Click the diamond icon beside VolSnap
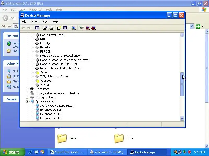209x156 pixels. [x=37, y=85]
